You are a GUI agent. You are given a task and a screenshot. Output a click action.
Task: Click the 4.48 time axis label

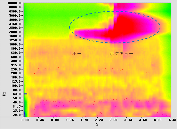coord(173,120)
